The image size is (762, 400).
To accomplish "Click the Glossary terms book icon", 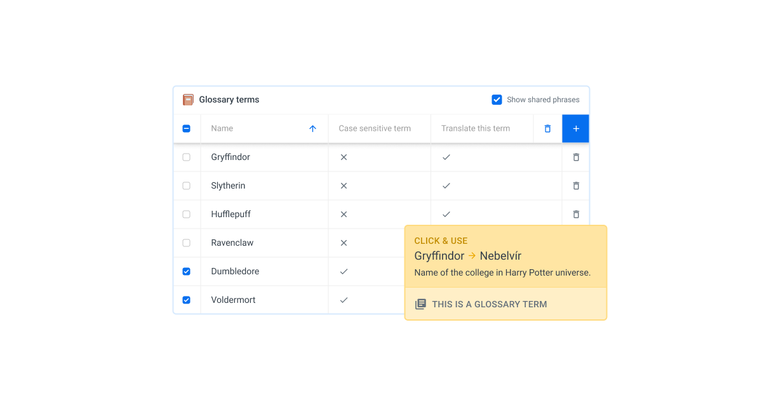I will 188,100.
